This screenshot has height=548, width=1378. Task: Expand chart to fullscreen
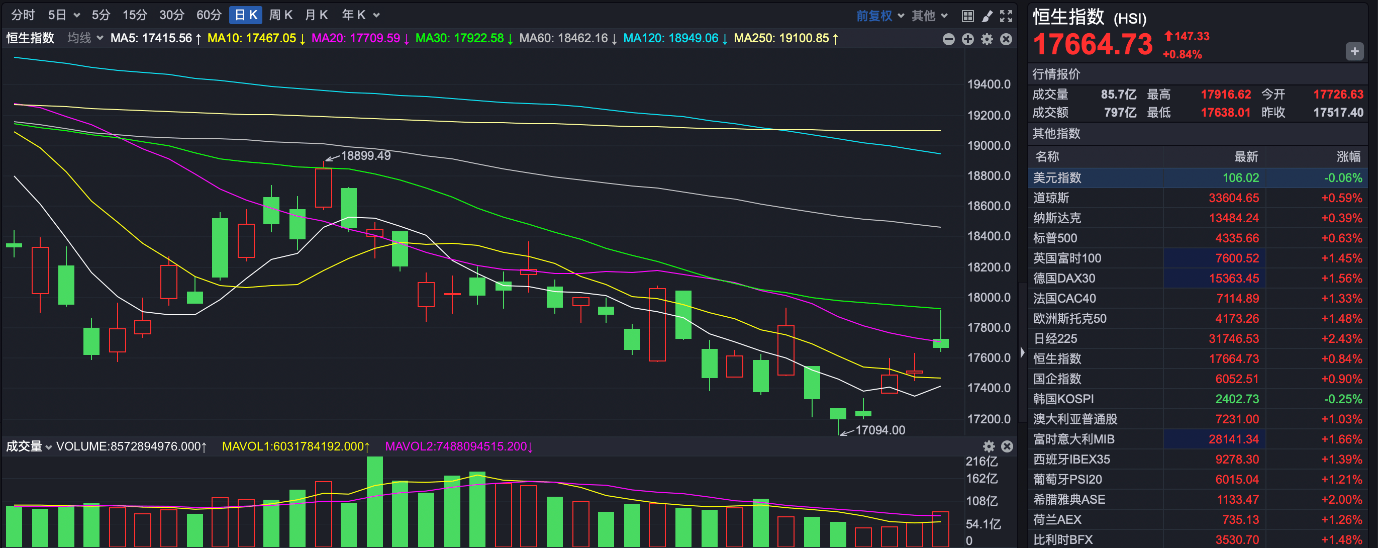(1006, 16)
